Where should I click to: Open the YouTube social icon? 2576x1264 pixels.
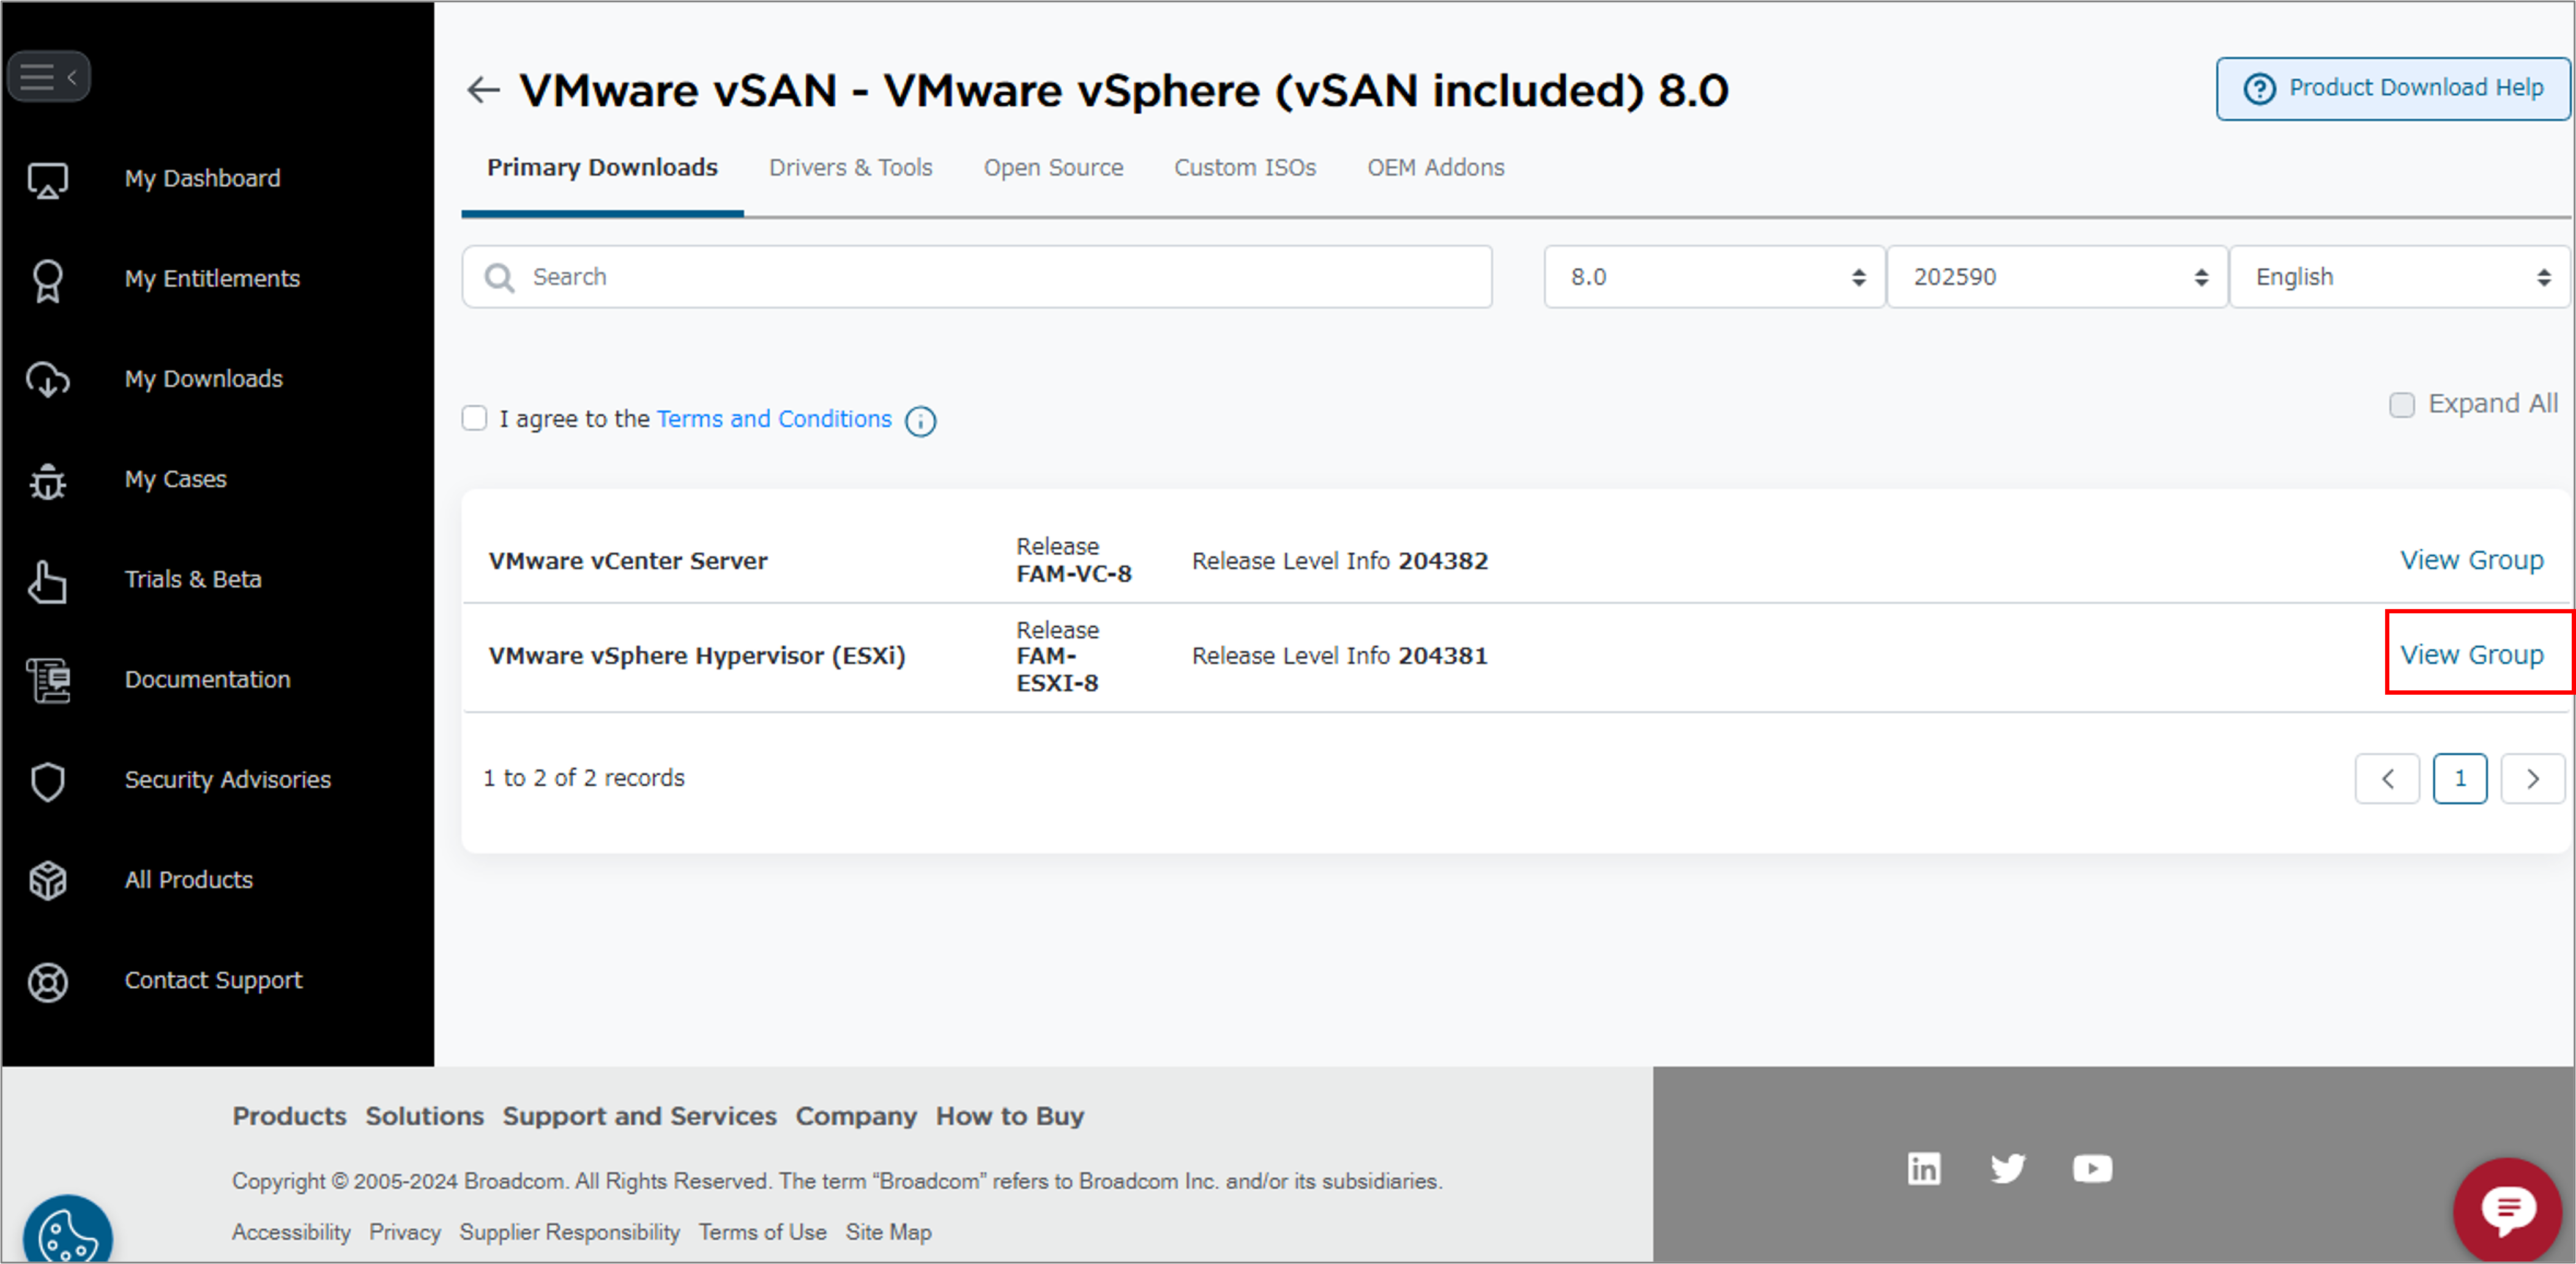2092,1168
